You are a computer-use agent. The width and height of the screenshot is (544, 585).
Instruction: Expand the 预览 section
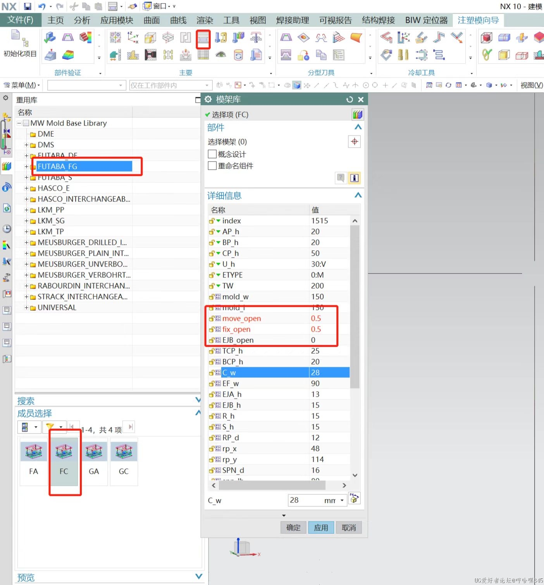198,576
